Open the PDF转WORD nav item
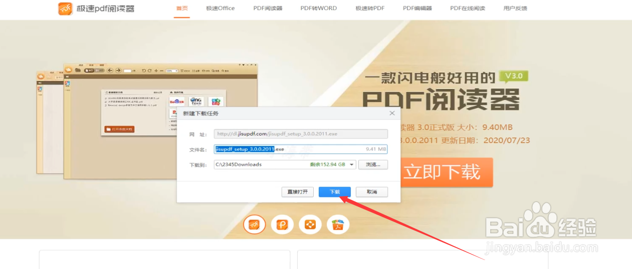Image resolution: width=632 pixels, height=269 pixels. 319,8
